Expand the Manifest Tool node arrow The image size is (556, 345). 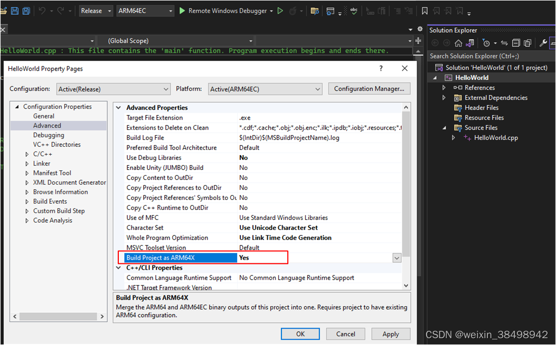tap(27, 173)
